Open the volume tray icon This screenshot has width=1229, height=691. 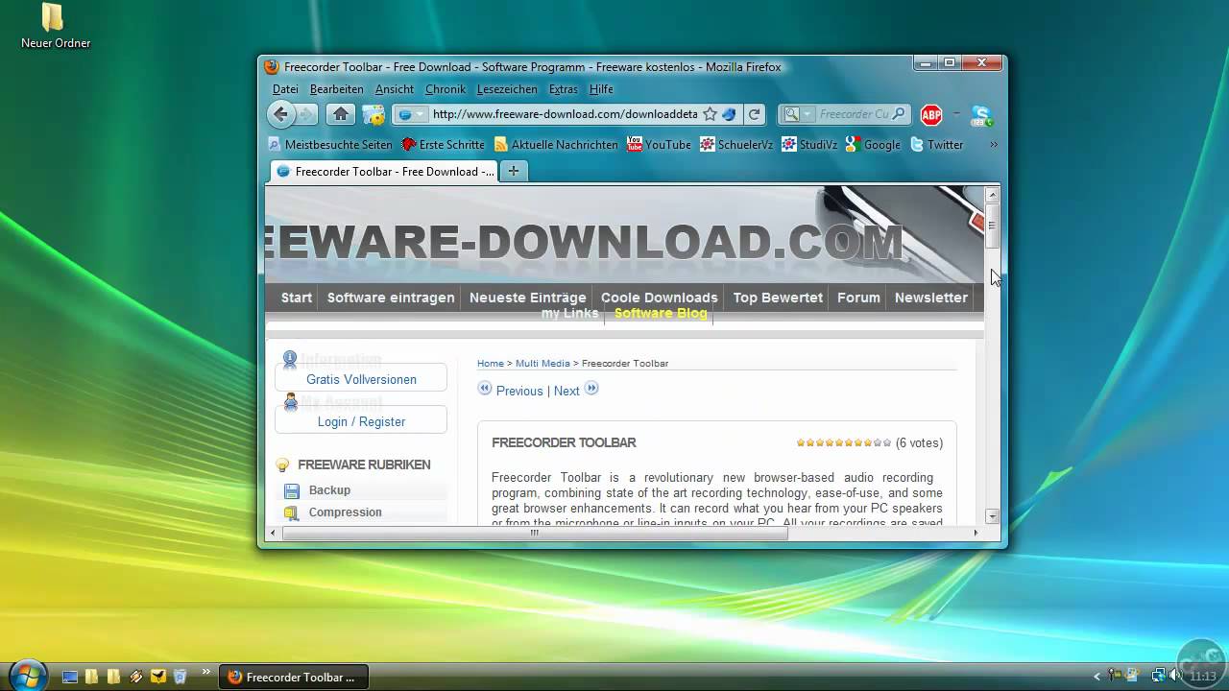pyautogui.click(x=1177, y=676)
